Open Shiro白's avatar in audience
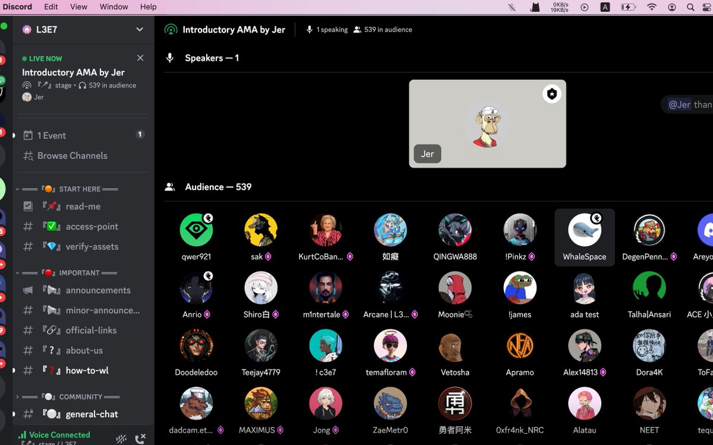Viewport: 713px width, 445px height. pyautogui.click(x=261, y=288)
